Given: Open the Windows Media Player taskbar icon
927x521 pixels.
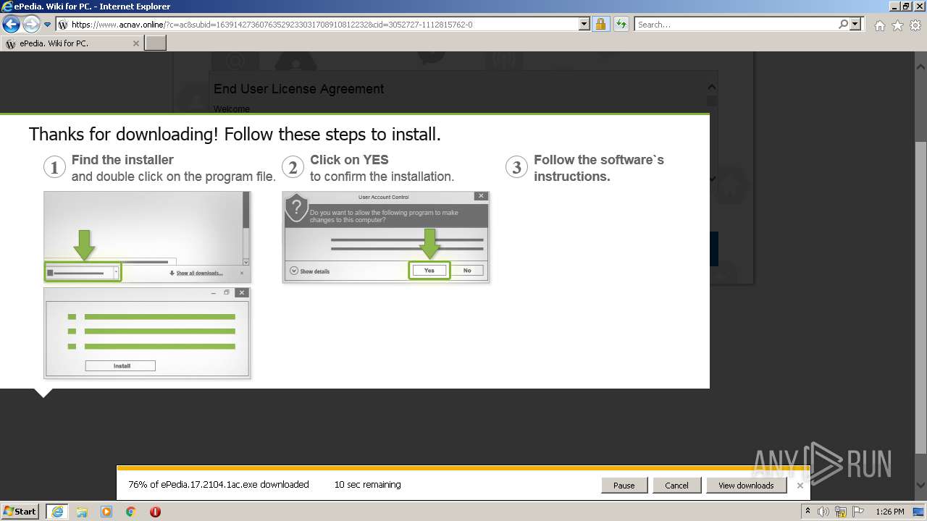Looking at the screenshot, I should [x=106, y=512].
